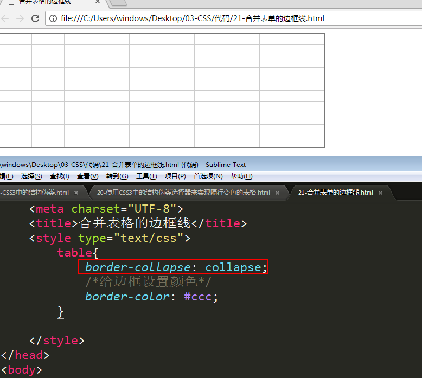Close the 合并表格的边框线 browser tab
The height and width of the screenshot is (378, 422).
[97, 2]
